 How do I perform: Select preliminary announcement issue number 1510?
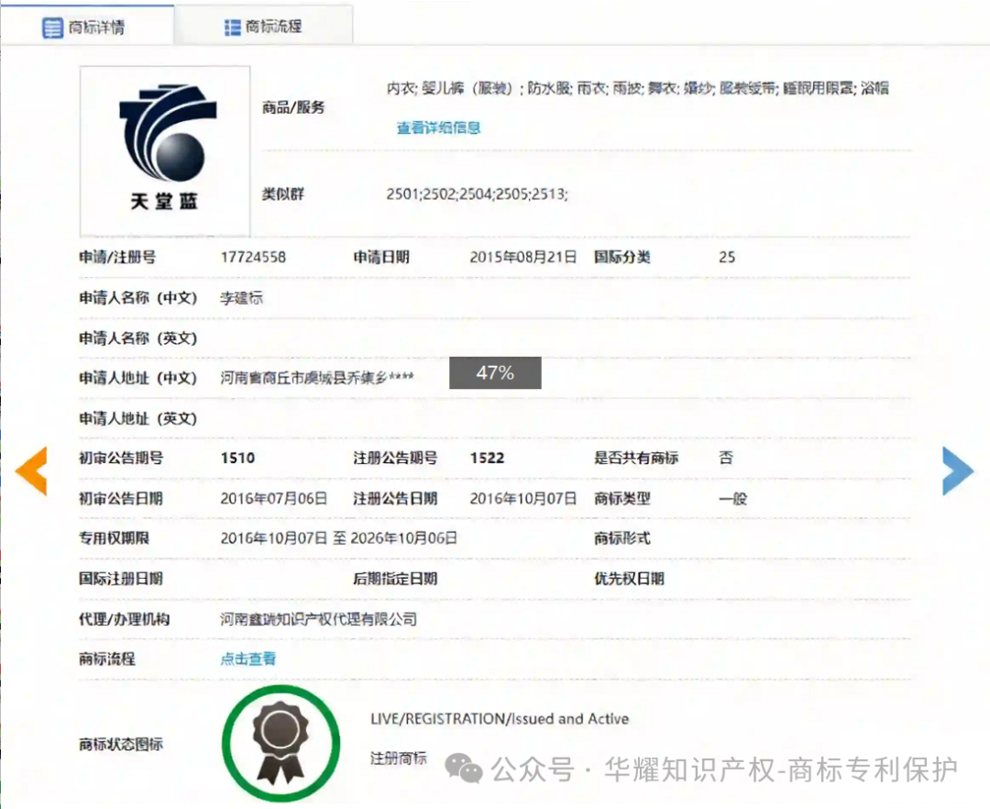click(237, 458)
